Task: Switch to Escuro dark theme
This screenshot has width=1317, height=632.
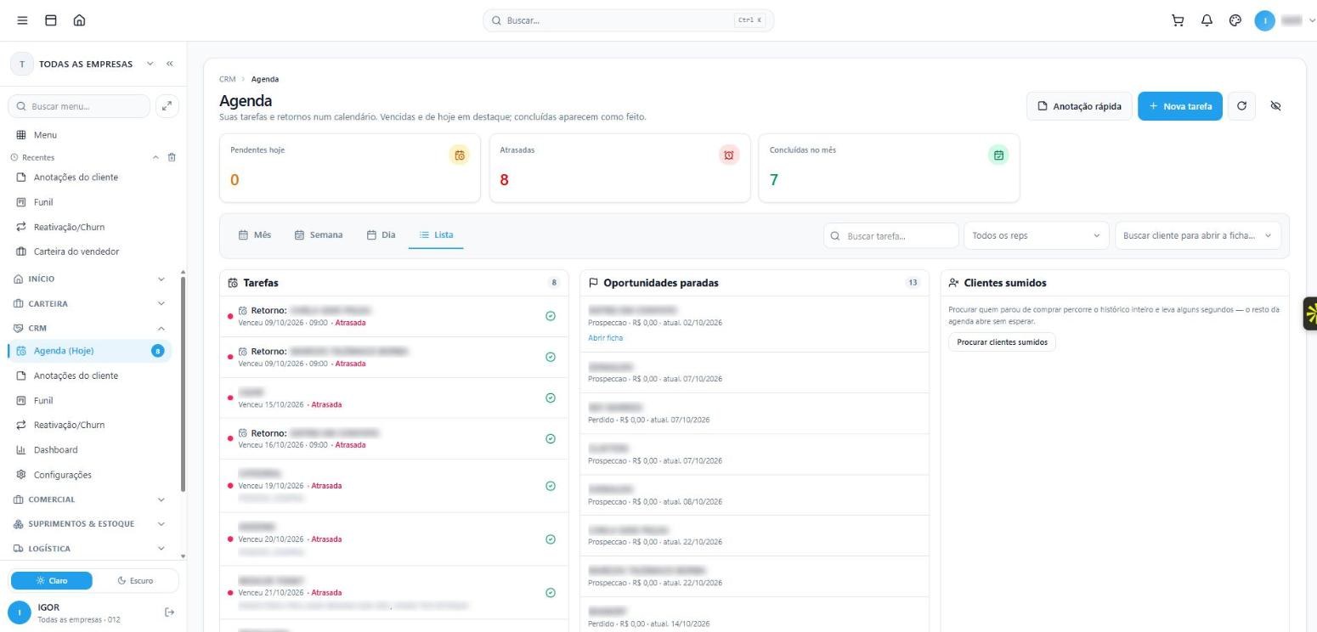Action: (x=136, y=581)
